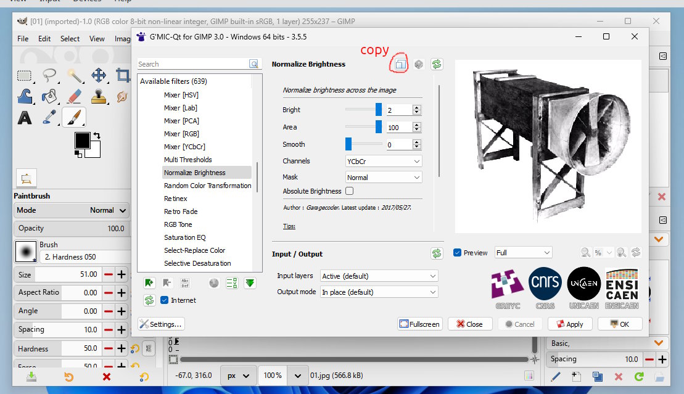Expand the Output mode dropdown
The height and width of the screenshot is (394, 684).
click(x=379, y=292)
